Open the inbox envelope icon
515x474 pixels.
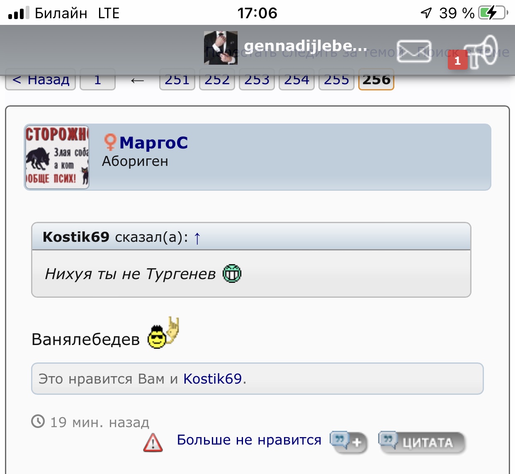click(x=413, y=51)
